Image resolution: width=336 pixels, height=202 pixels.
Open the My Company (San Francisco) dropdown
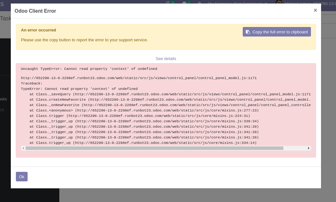237,3
